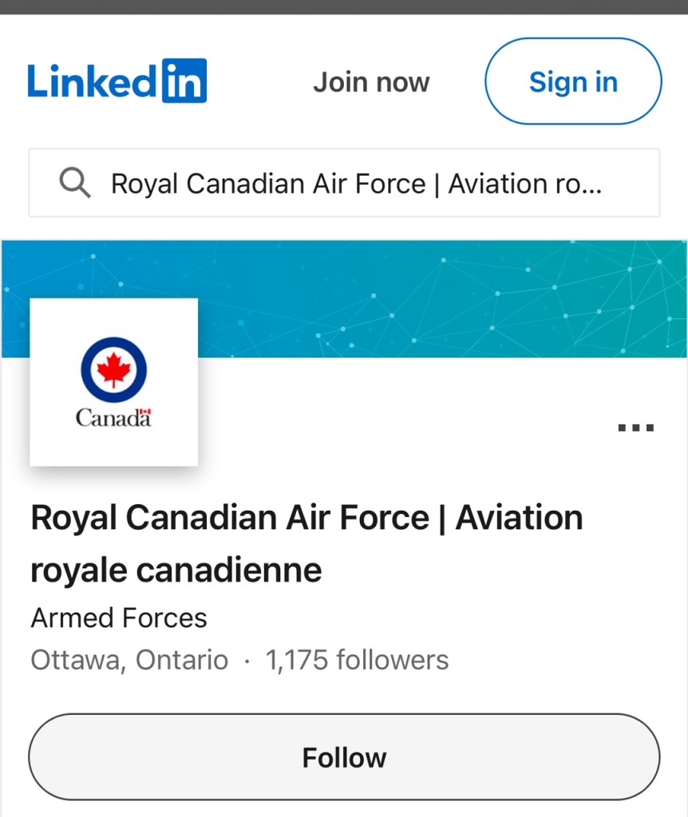This screenshot has width=688, height=817.
Task: Click the LinkedIn logo
Action: [x=117, y=81]
